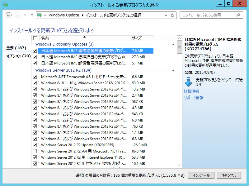This screenshot has height=186, width=249.
Task: Collapse the Windows Dictionary Updates group
Action: click(x=173, y=44)
